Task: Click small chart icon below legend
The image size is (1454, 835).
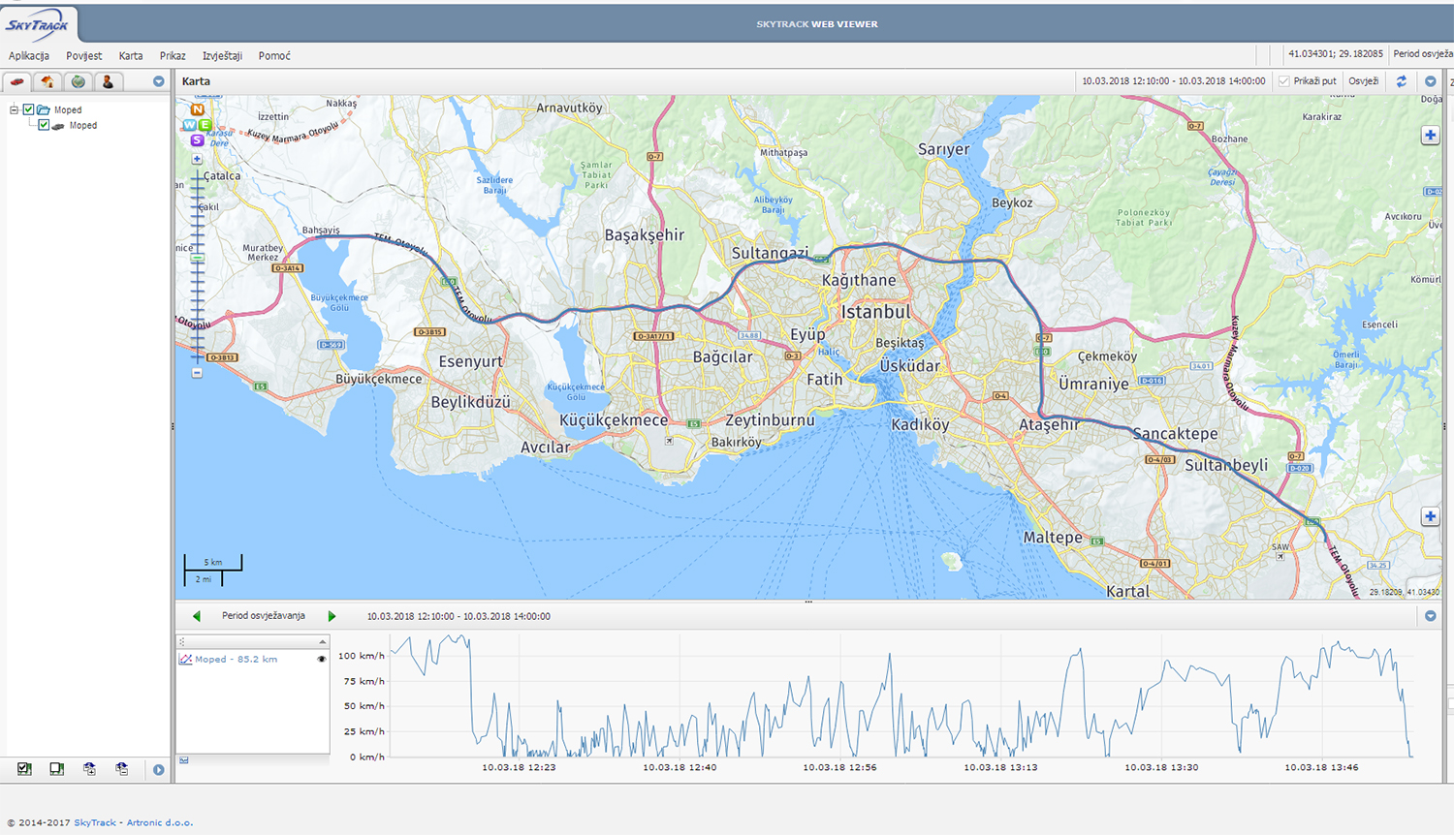Action: 184,760
